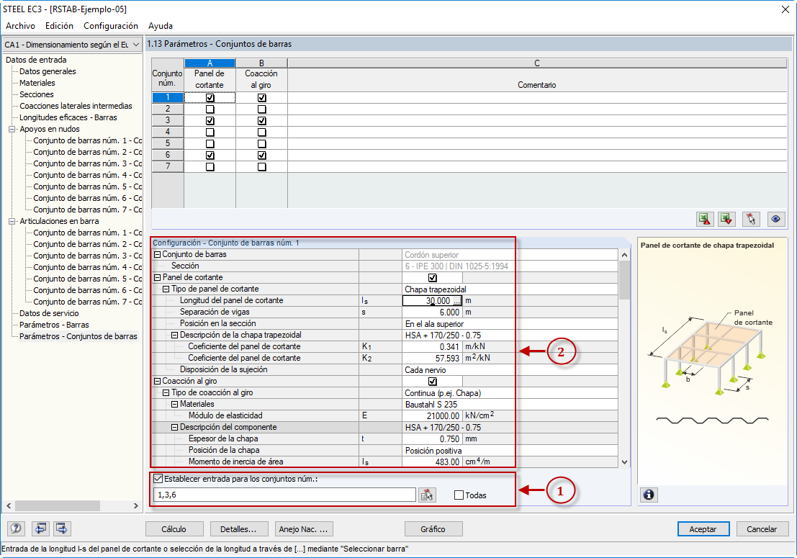Toggle Panel de cortante checkbox in configuration grid
The image size is (797, 558).
coord(433,277)
